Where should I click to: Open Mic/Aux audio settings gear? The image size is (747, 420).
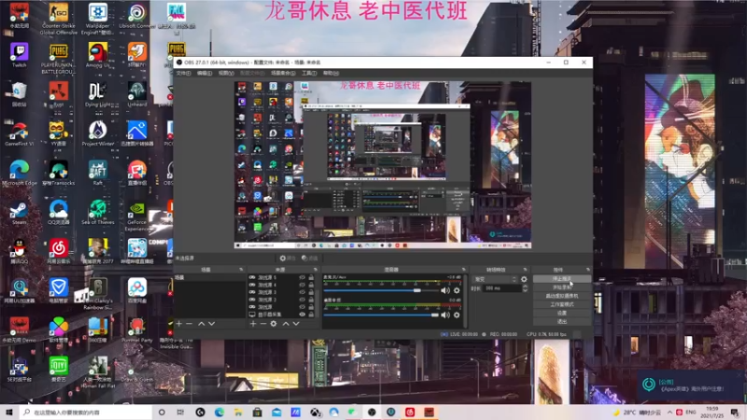[x=457, y=290]
